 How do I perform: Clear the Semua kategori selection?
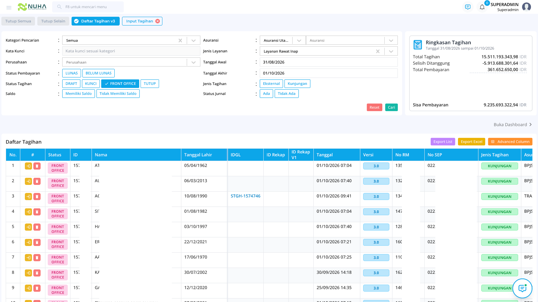pyautogui.click(x=180, y=41)
